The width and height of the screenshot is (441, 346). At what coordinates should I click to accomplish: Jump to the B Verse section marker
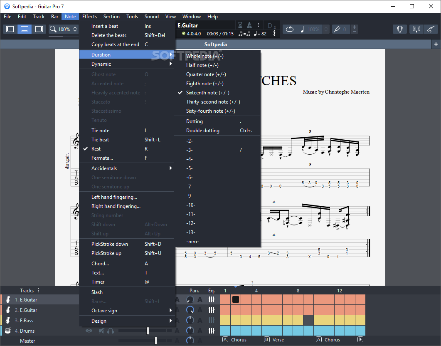click(274, 339)
